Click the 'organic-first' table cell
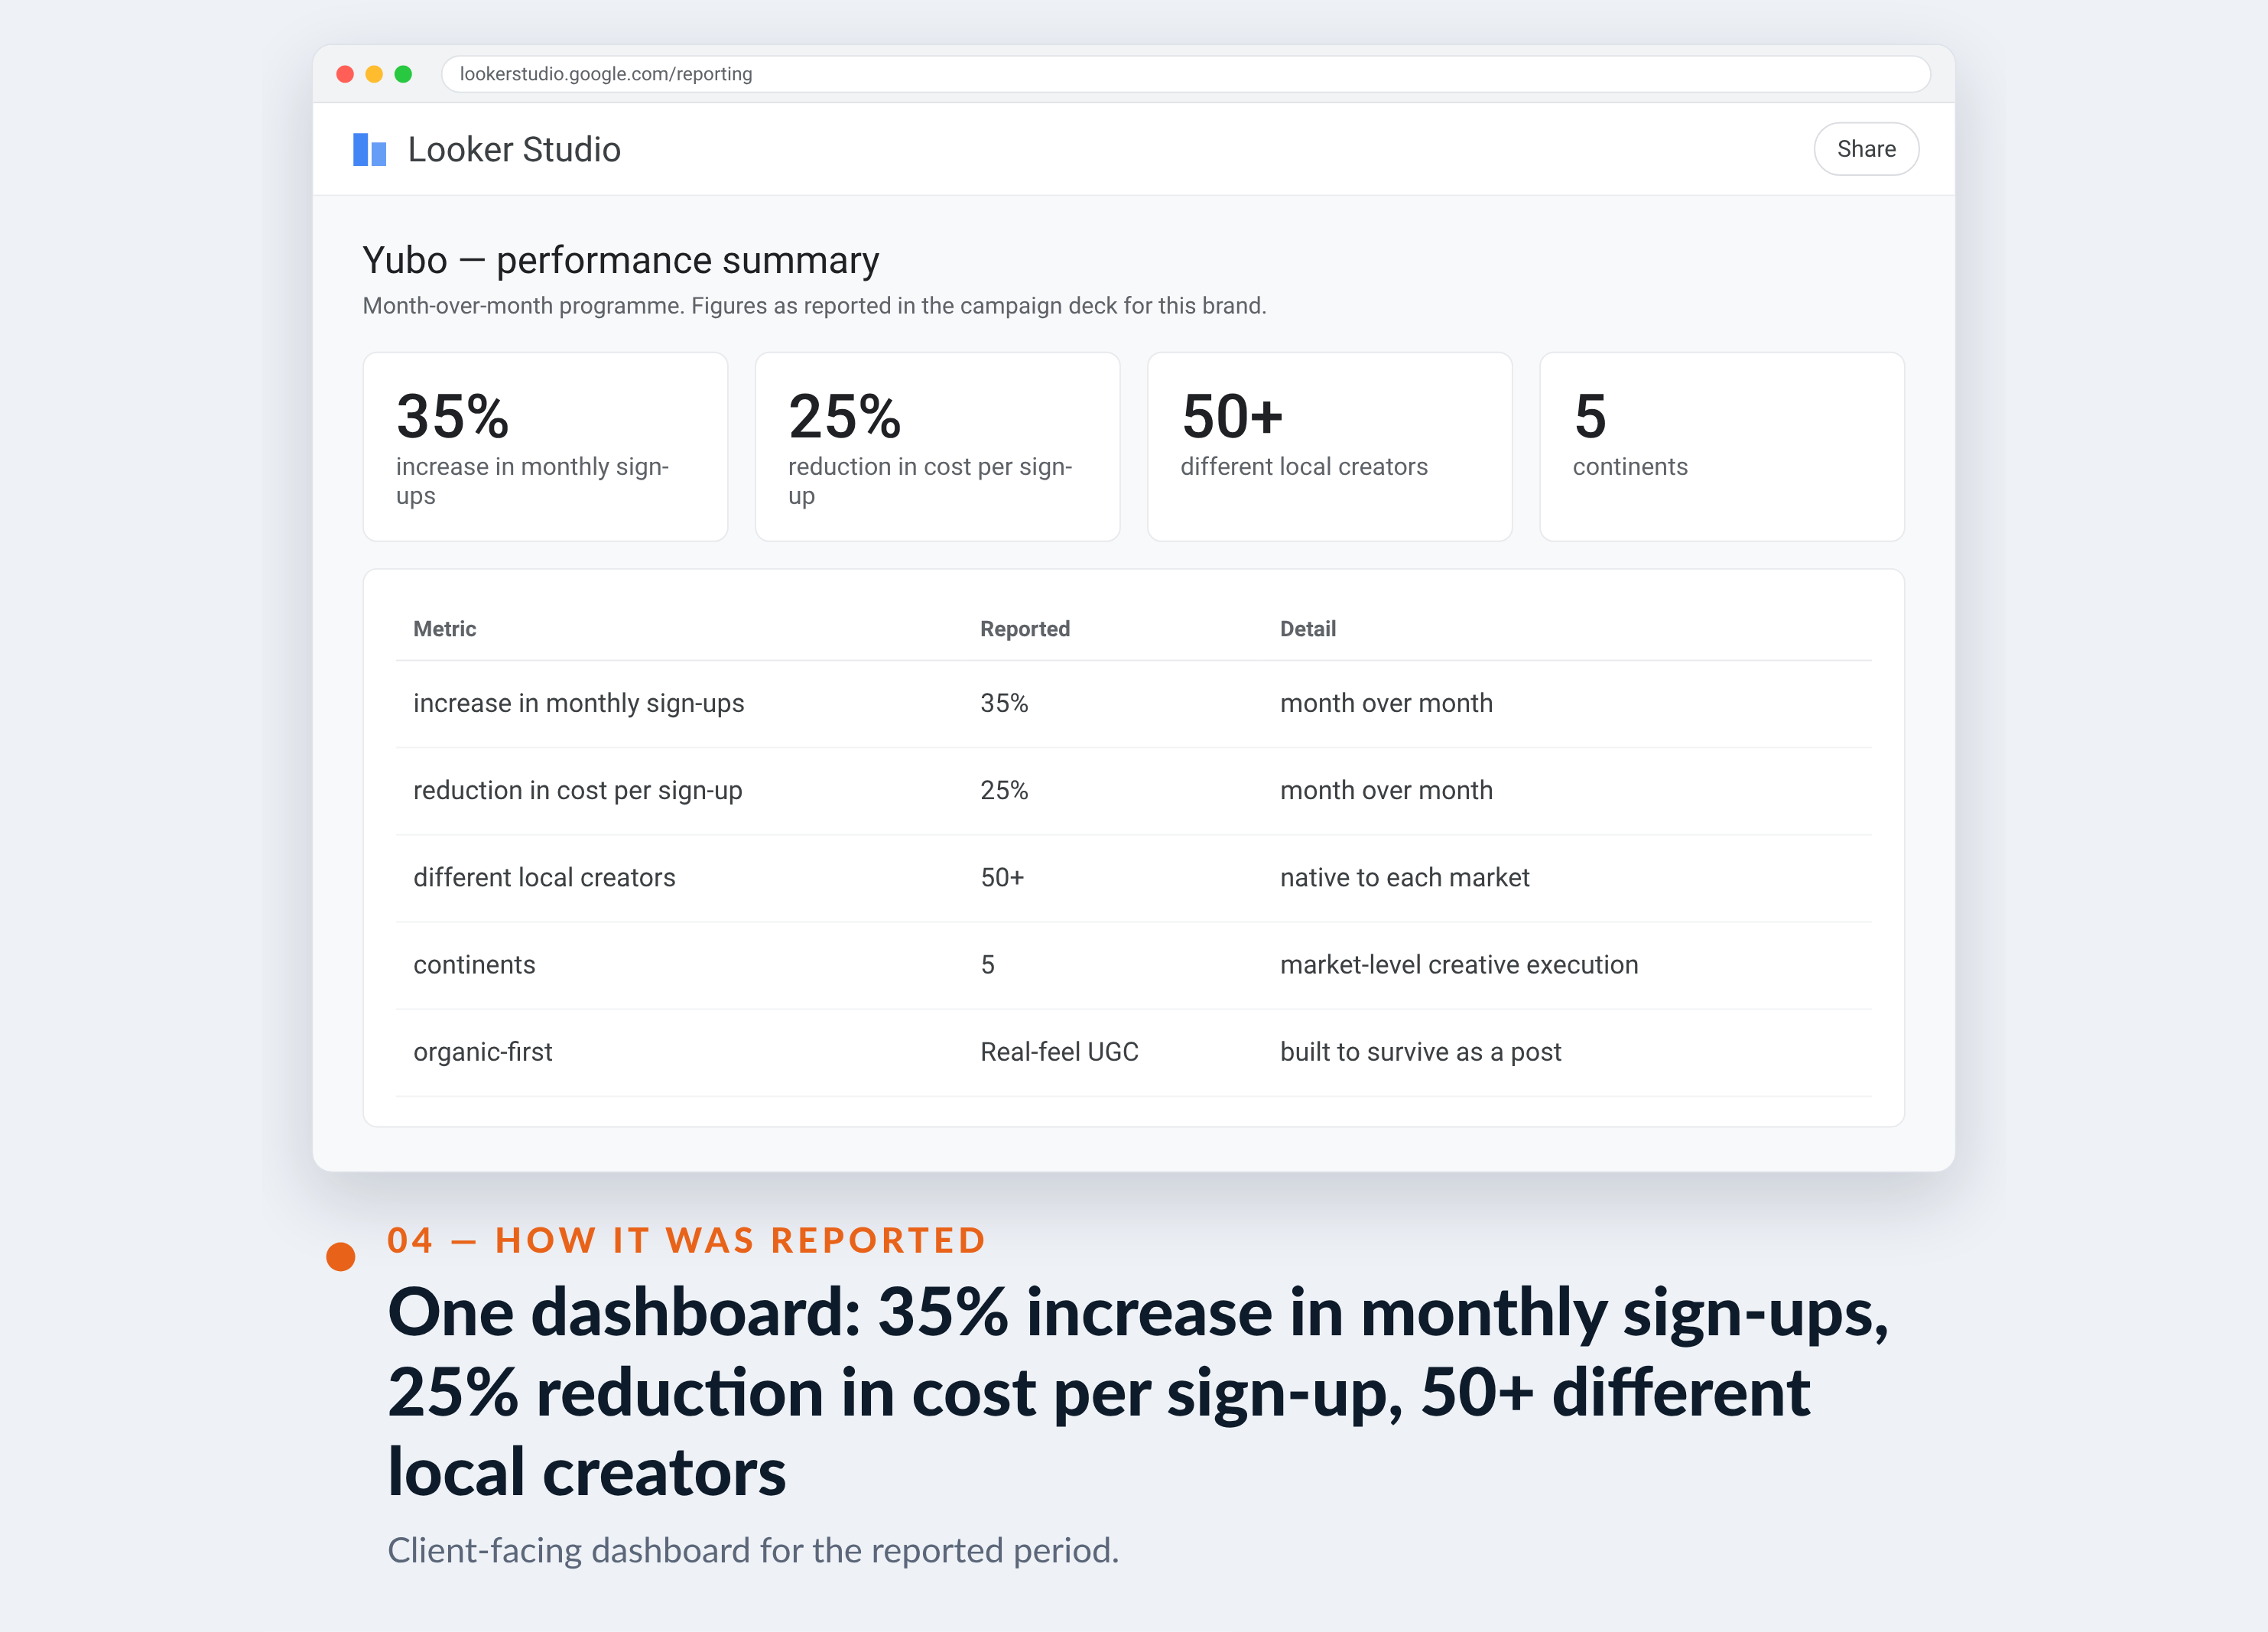2268x1632 pixels. point(483,1052)
